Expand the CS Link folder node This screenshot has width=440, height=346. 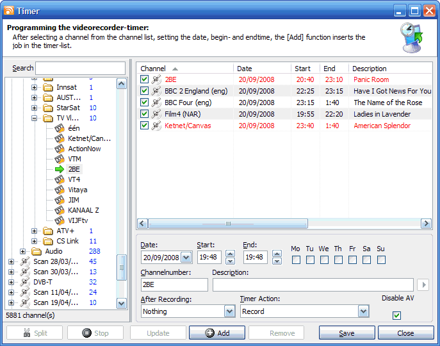(x=35, y=241)
